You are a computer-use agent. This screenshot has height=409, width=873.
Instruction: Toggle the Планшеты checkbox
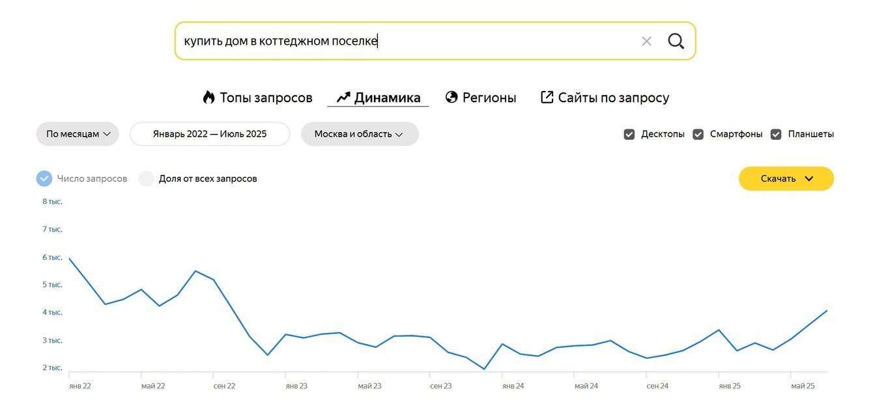[776, 135]
